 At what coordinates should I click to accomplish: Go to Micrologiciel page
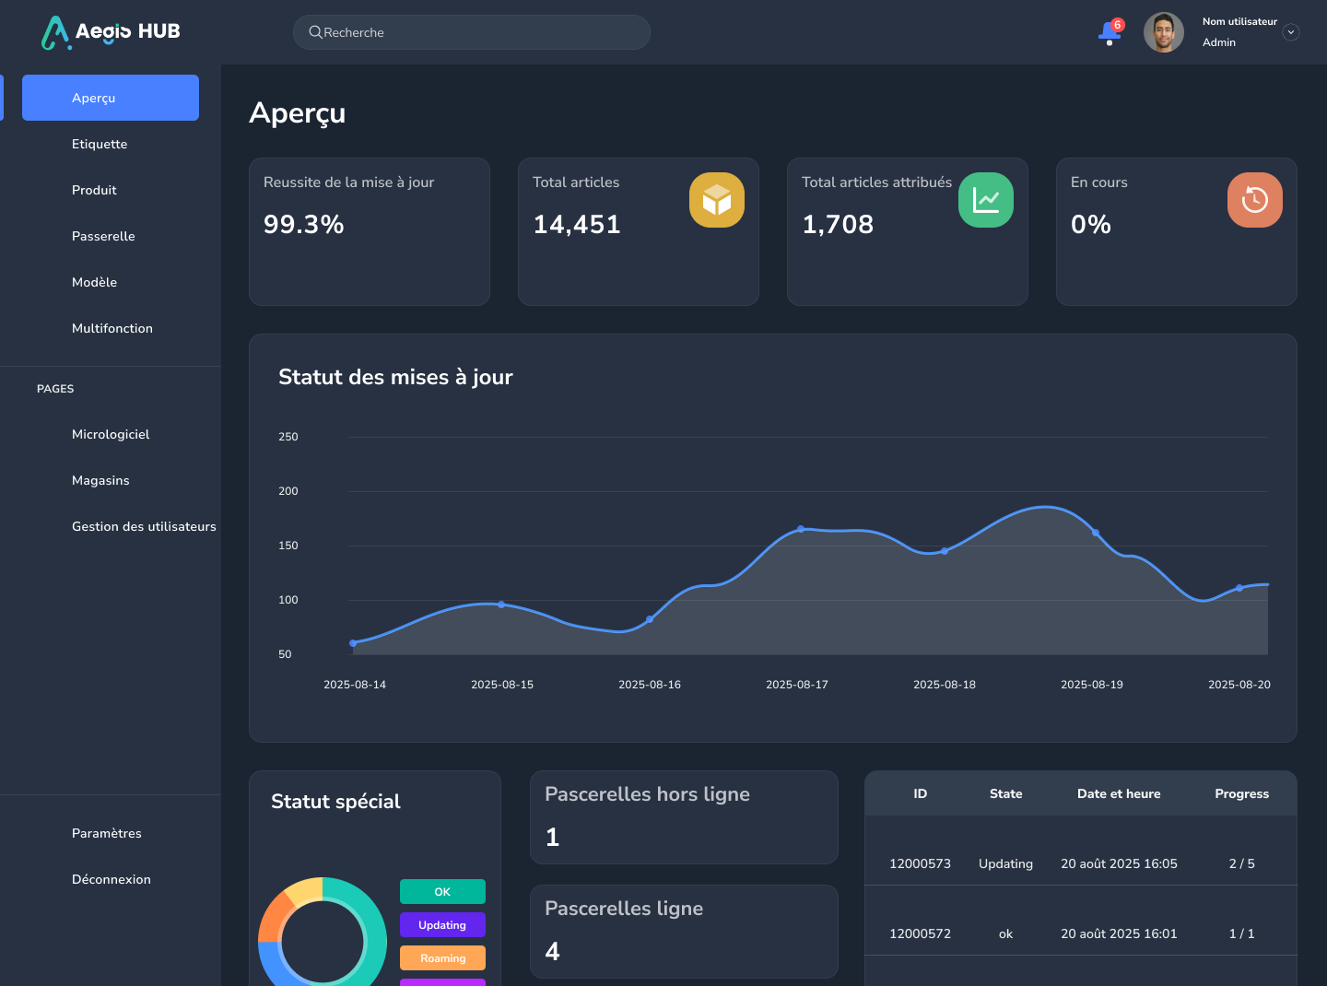[111, 434]
